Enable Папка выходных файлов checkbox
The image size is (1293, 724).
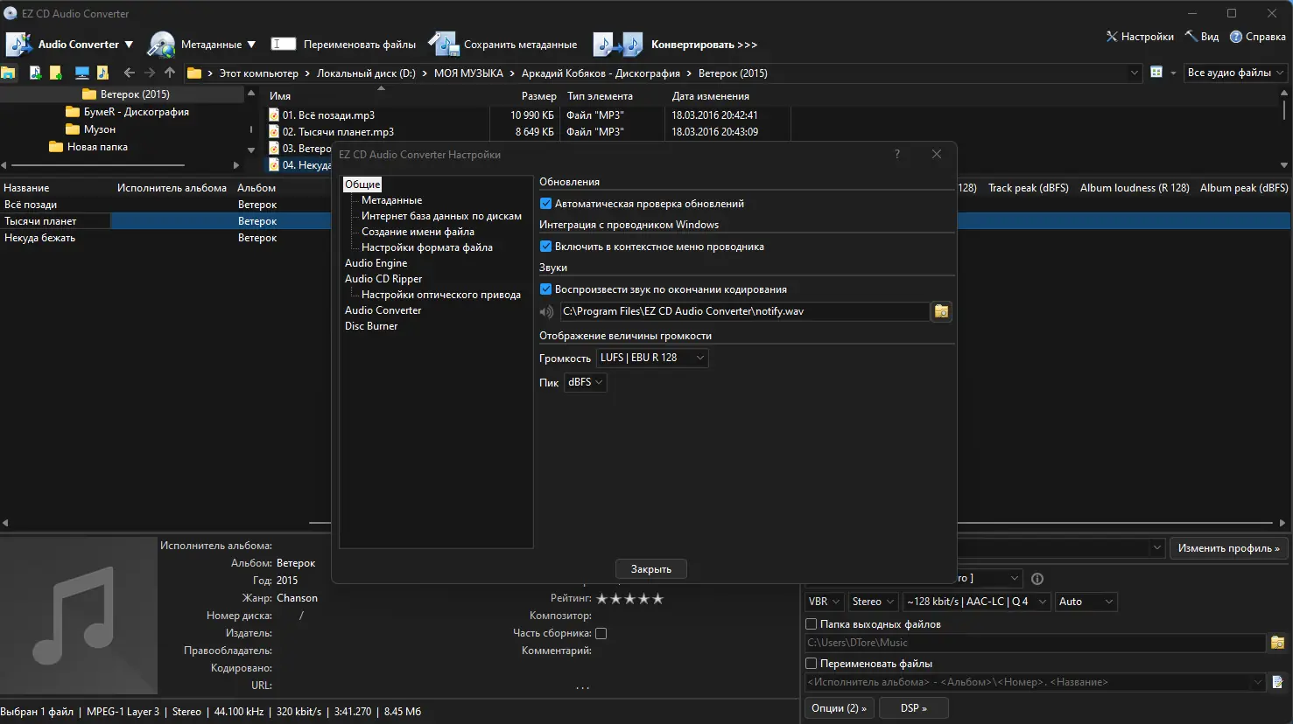(811, 624)
